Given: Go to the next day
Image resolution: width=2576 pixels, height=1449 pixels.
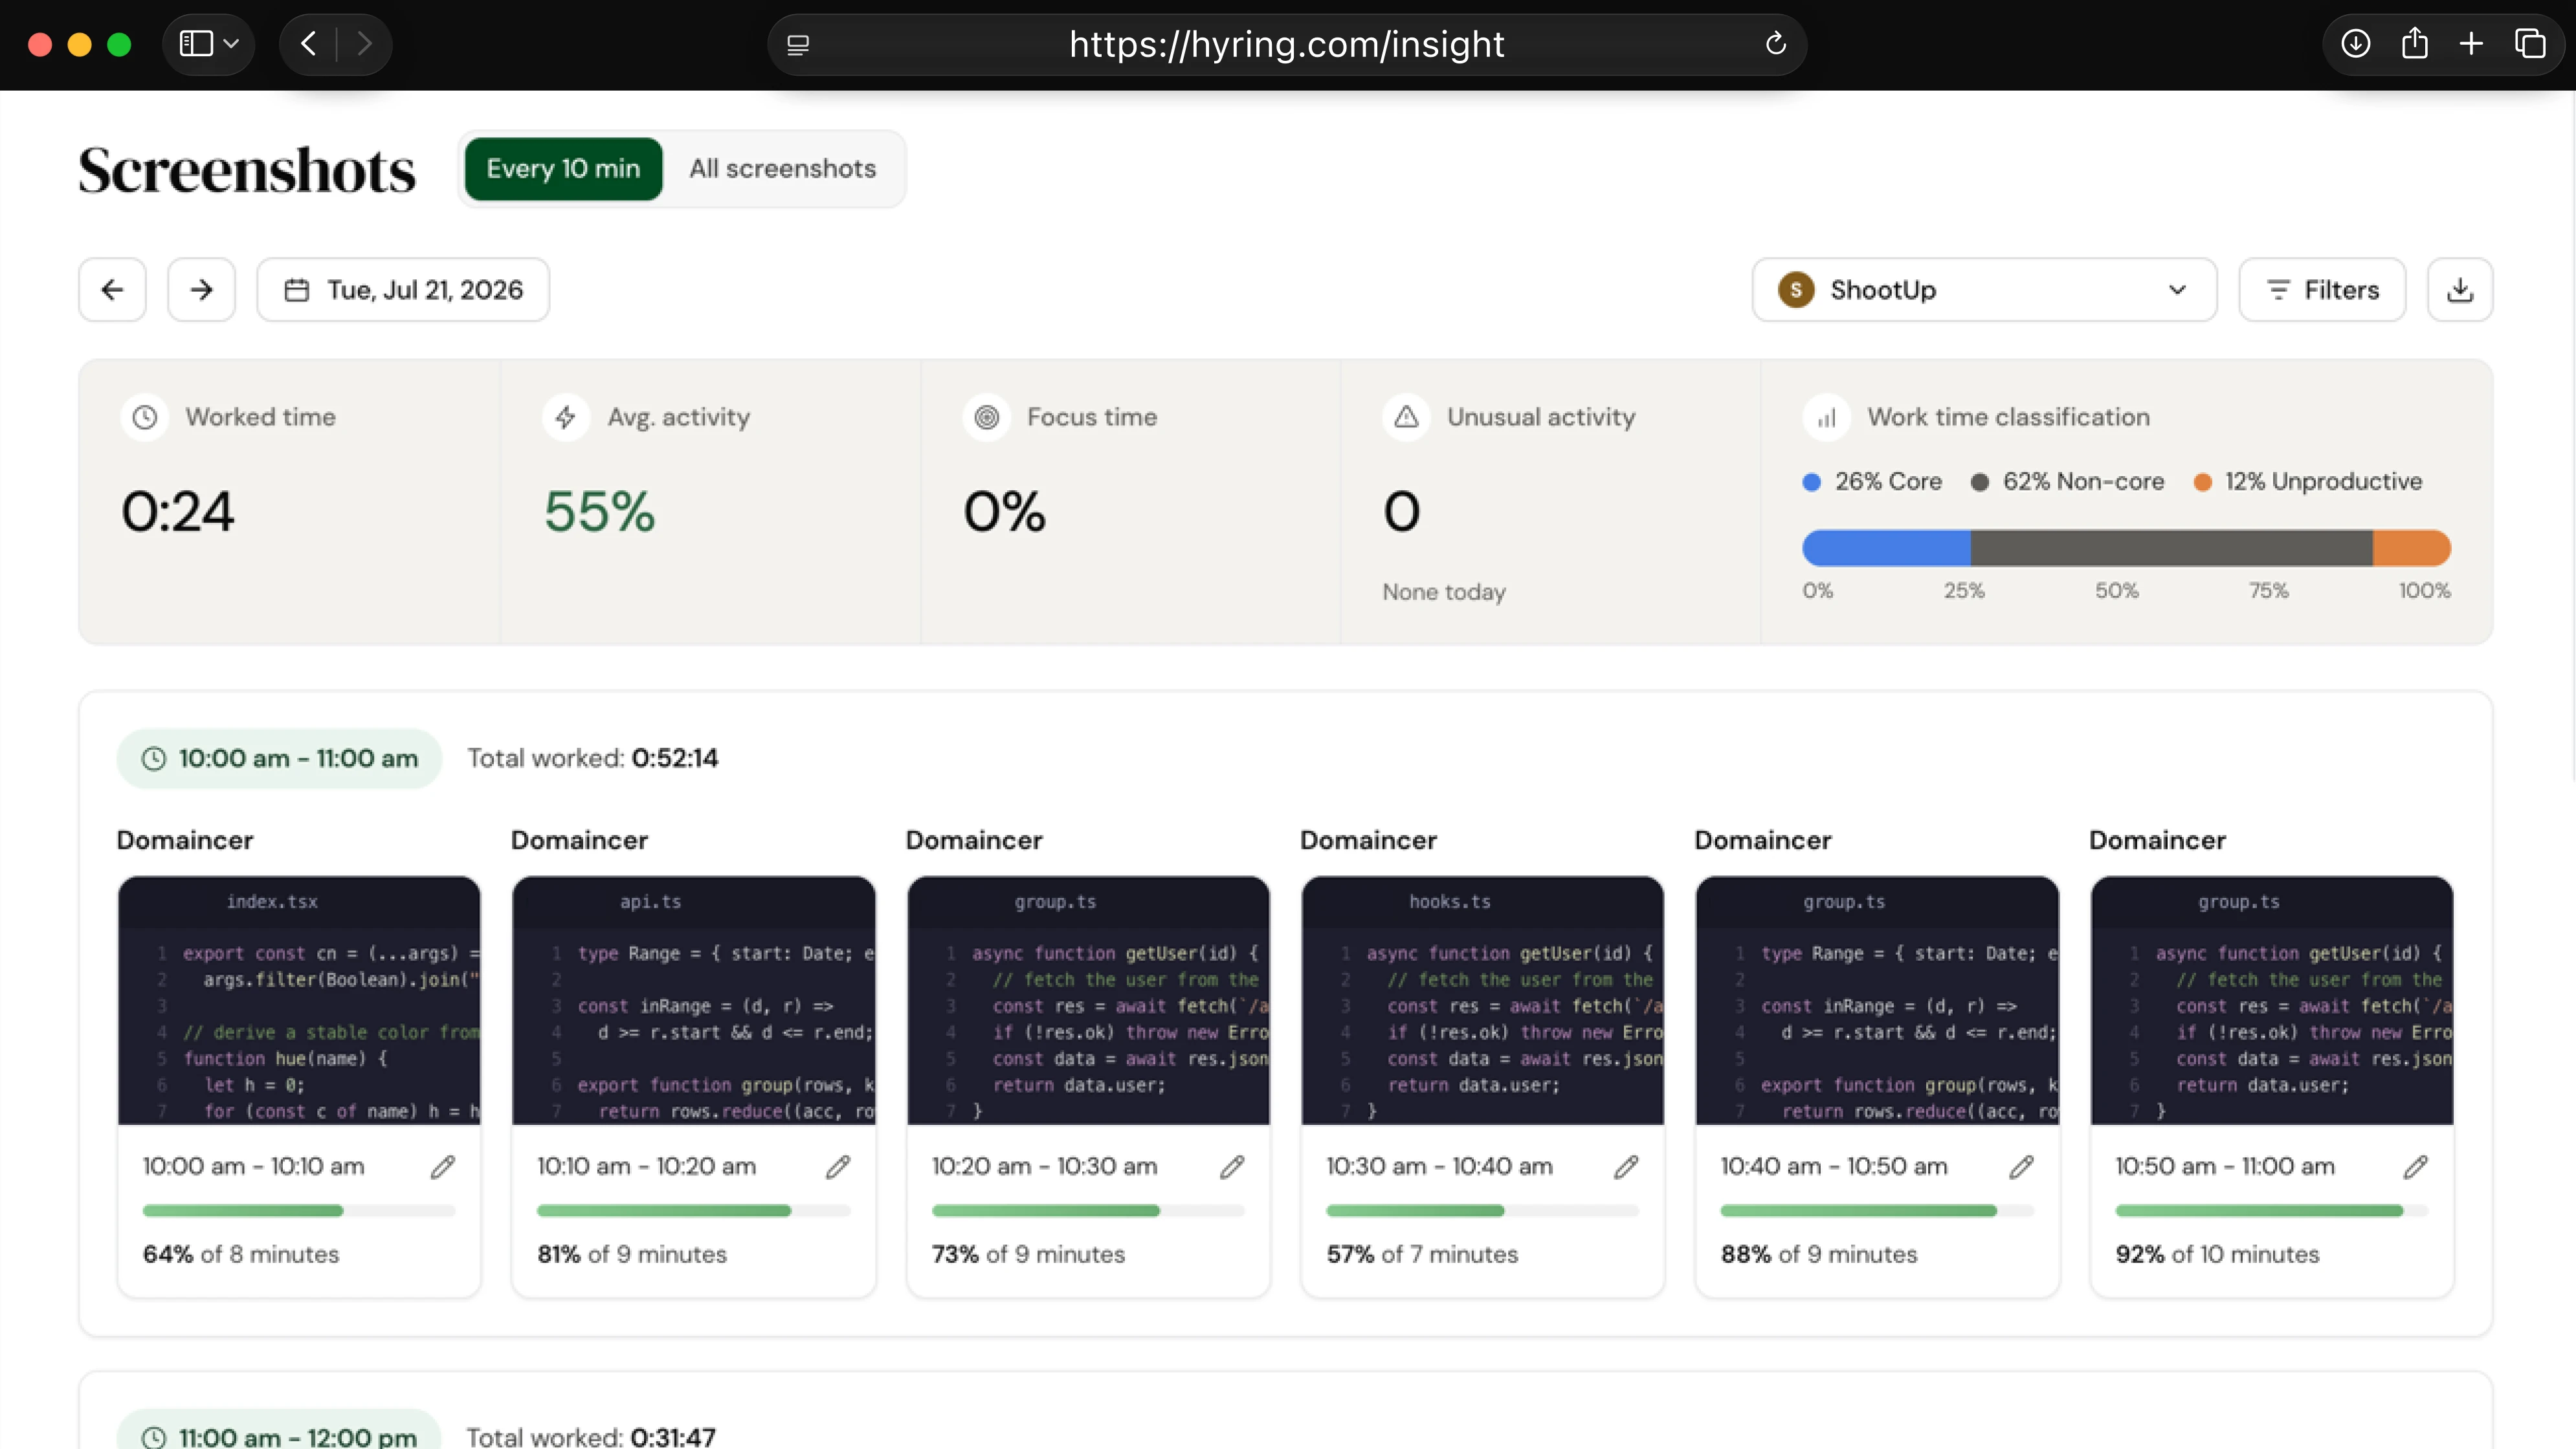Looking at the screenshot, I should click(202, 290).
